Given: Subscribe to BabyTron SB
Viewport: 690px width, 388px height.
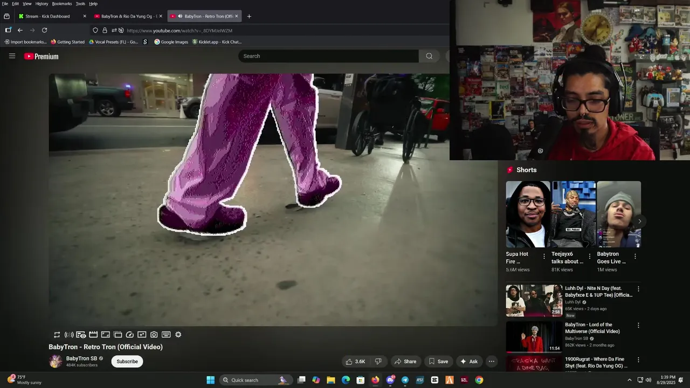Looking at the screenshot, I should click(x=127, y=362).
